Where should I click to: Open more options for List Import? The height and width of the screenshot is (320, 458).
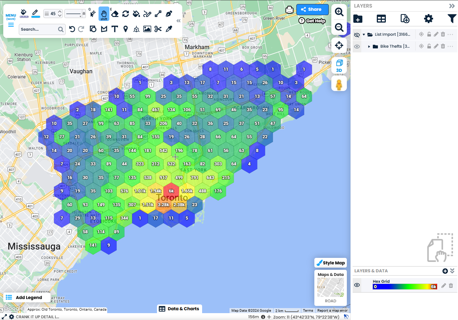450,35
